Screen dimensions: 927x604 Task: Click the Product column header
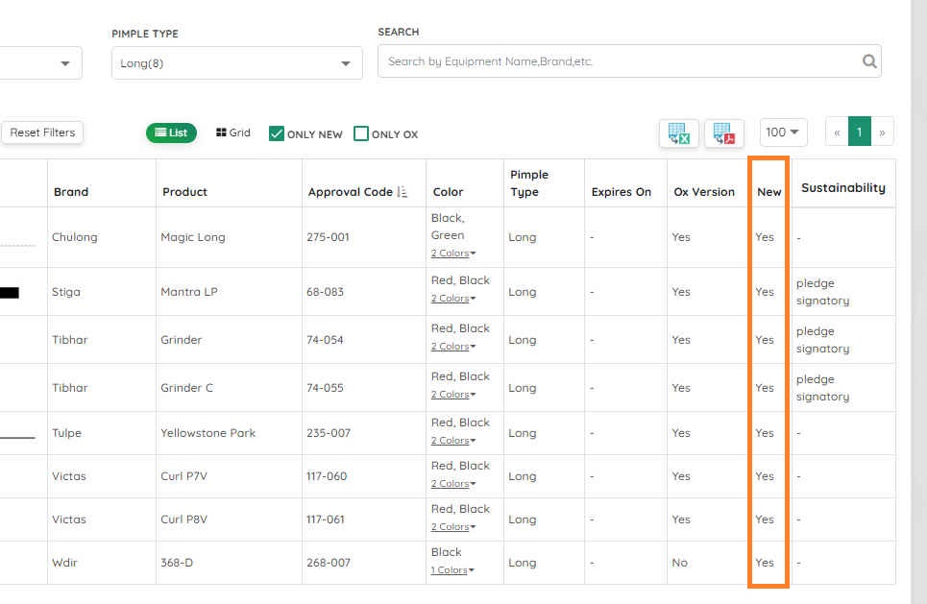(x=185, y=192)
